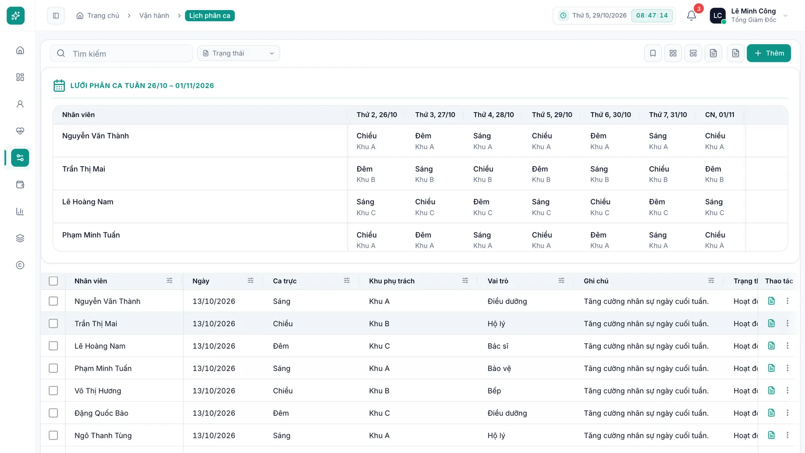Open the layers stack icon in sidebar
The width and height of the screenshot is (805, 453).
point(20,238)
